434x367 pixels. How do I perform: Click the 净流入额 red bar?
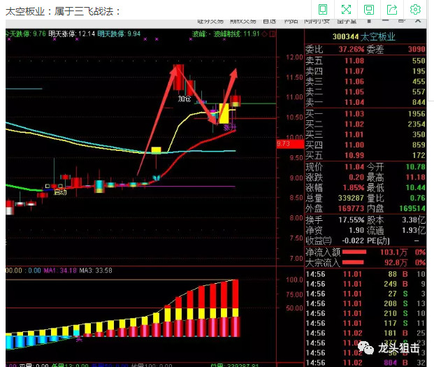(354, 252)
